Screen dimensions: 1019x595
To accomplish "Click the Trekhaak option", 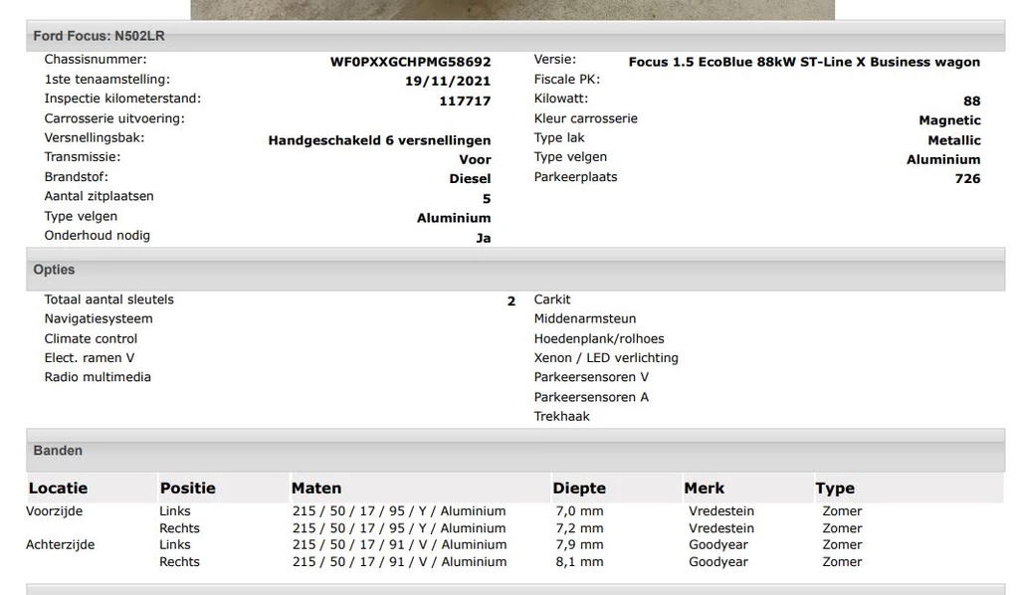I will pyautogui.click(x=561, y=416).
